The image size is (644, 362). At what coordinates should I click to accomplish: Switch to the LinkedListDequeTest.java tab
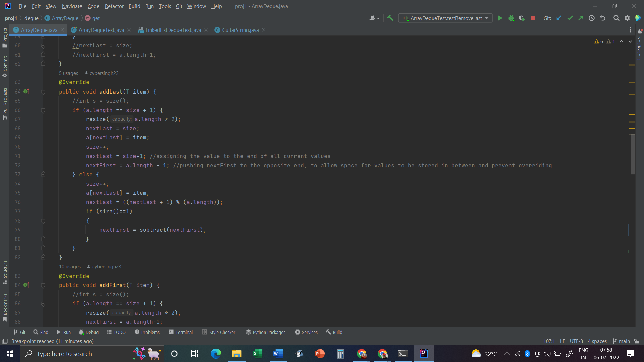coord(173,30)
